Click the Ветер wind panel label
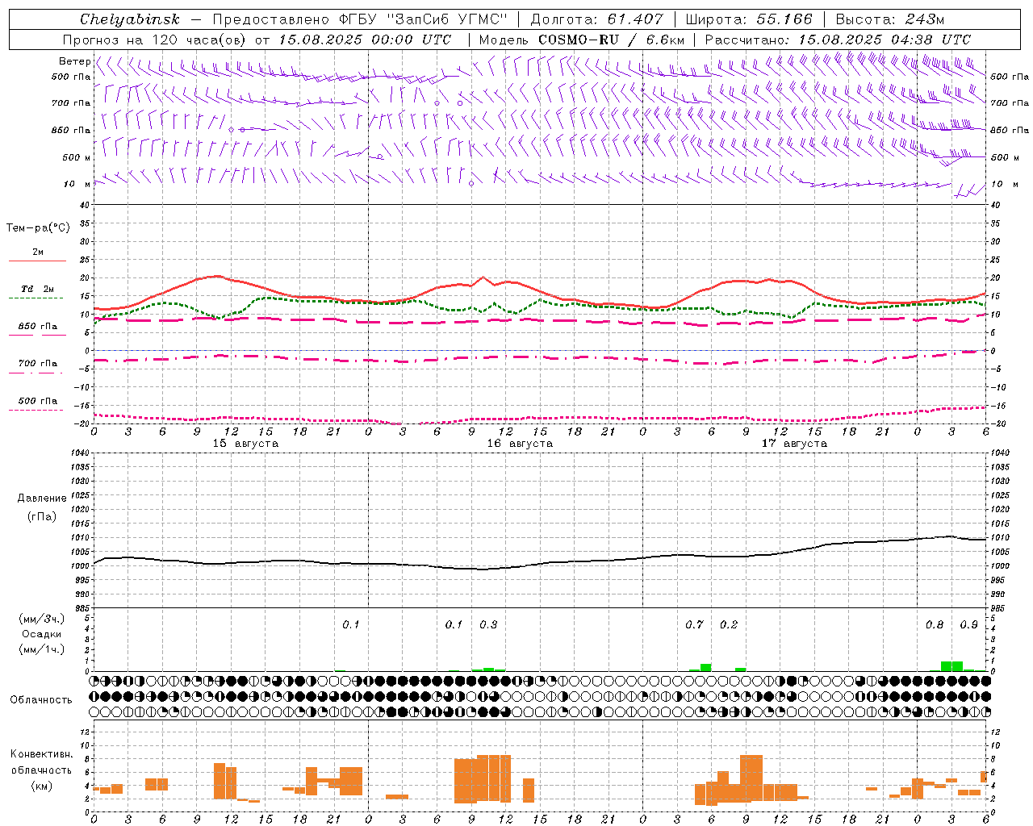 (x=75, y=61)
